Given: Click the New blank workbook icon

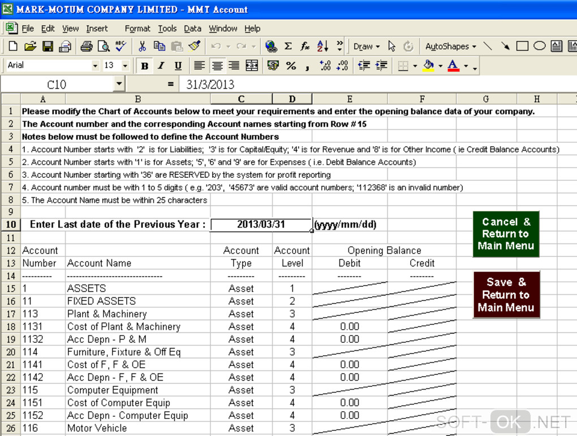Looking at the screenshot, I should (13, 46).
